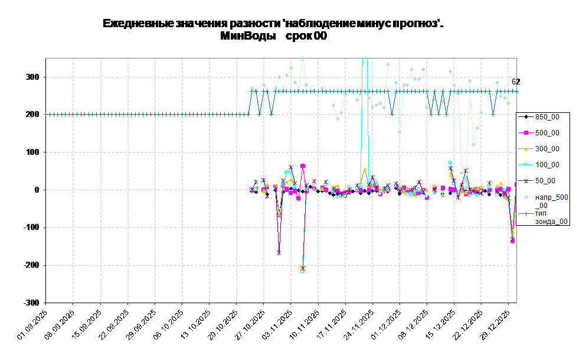Select the 50_00 legend label
The height and width of the screenshot is (354, 576).
point(545,181)
